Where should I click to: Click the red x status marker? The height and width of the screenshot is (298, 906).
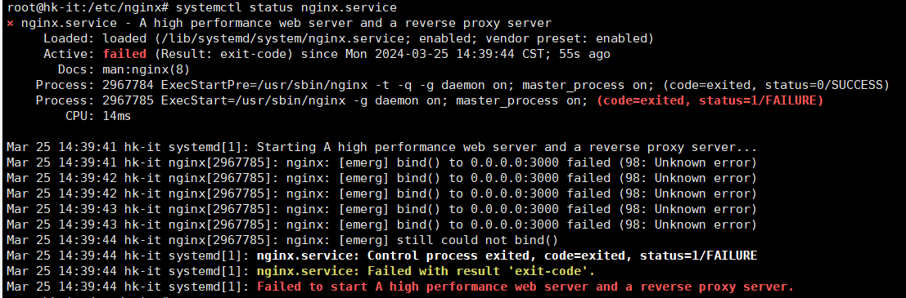pos(11,24)
